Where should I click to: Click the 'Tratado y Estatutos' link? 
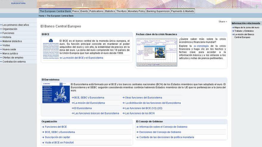click(244, 31)
